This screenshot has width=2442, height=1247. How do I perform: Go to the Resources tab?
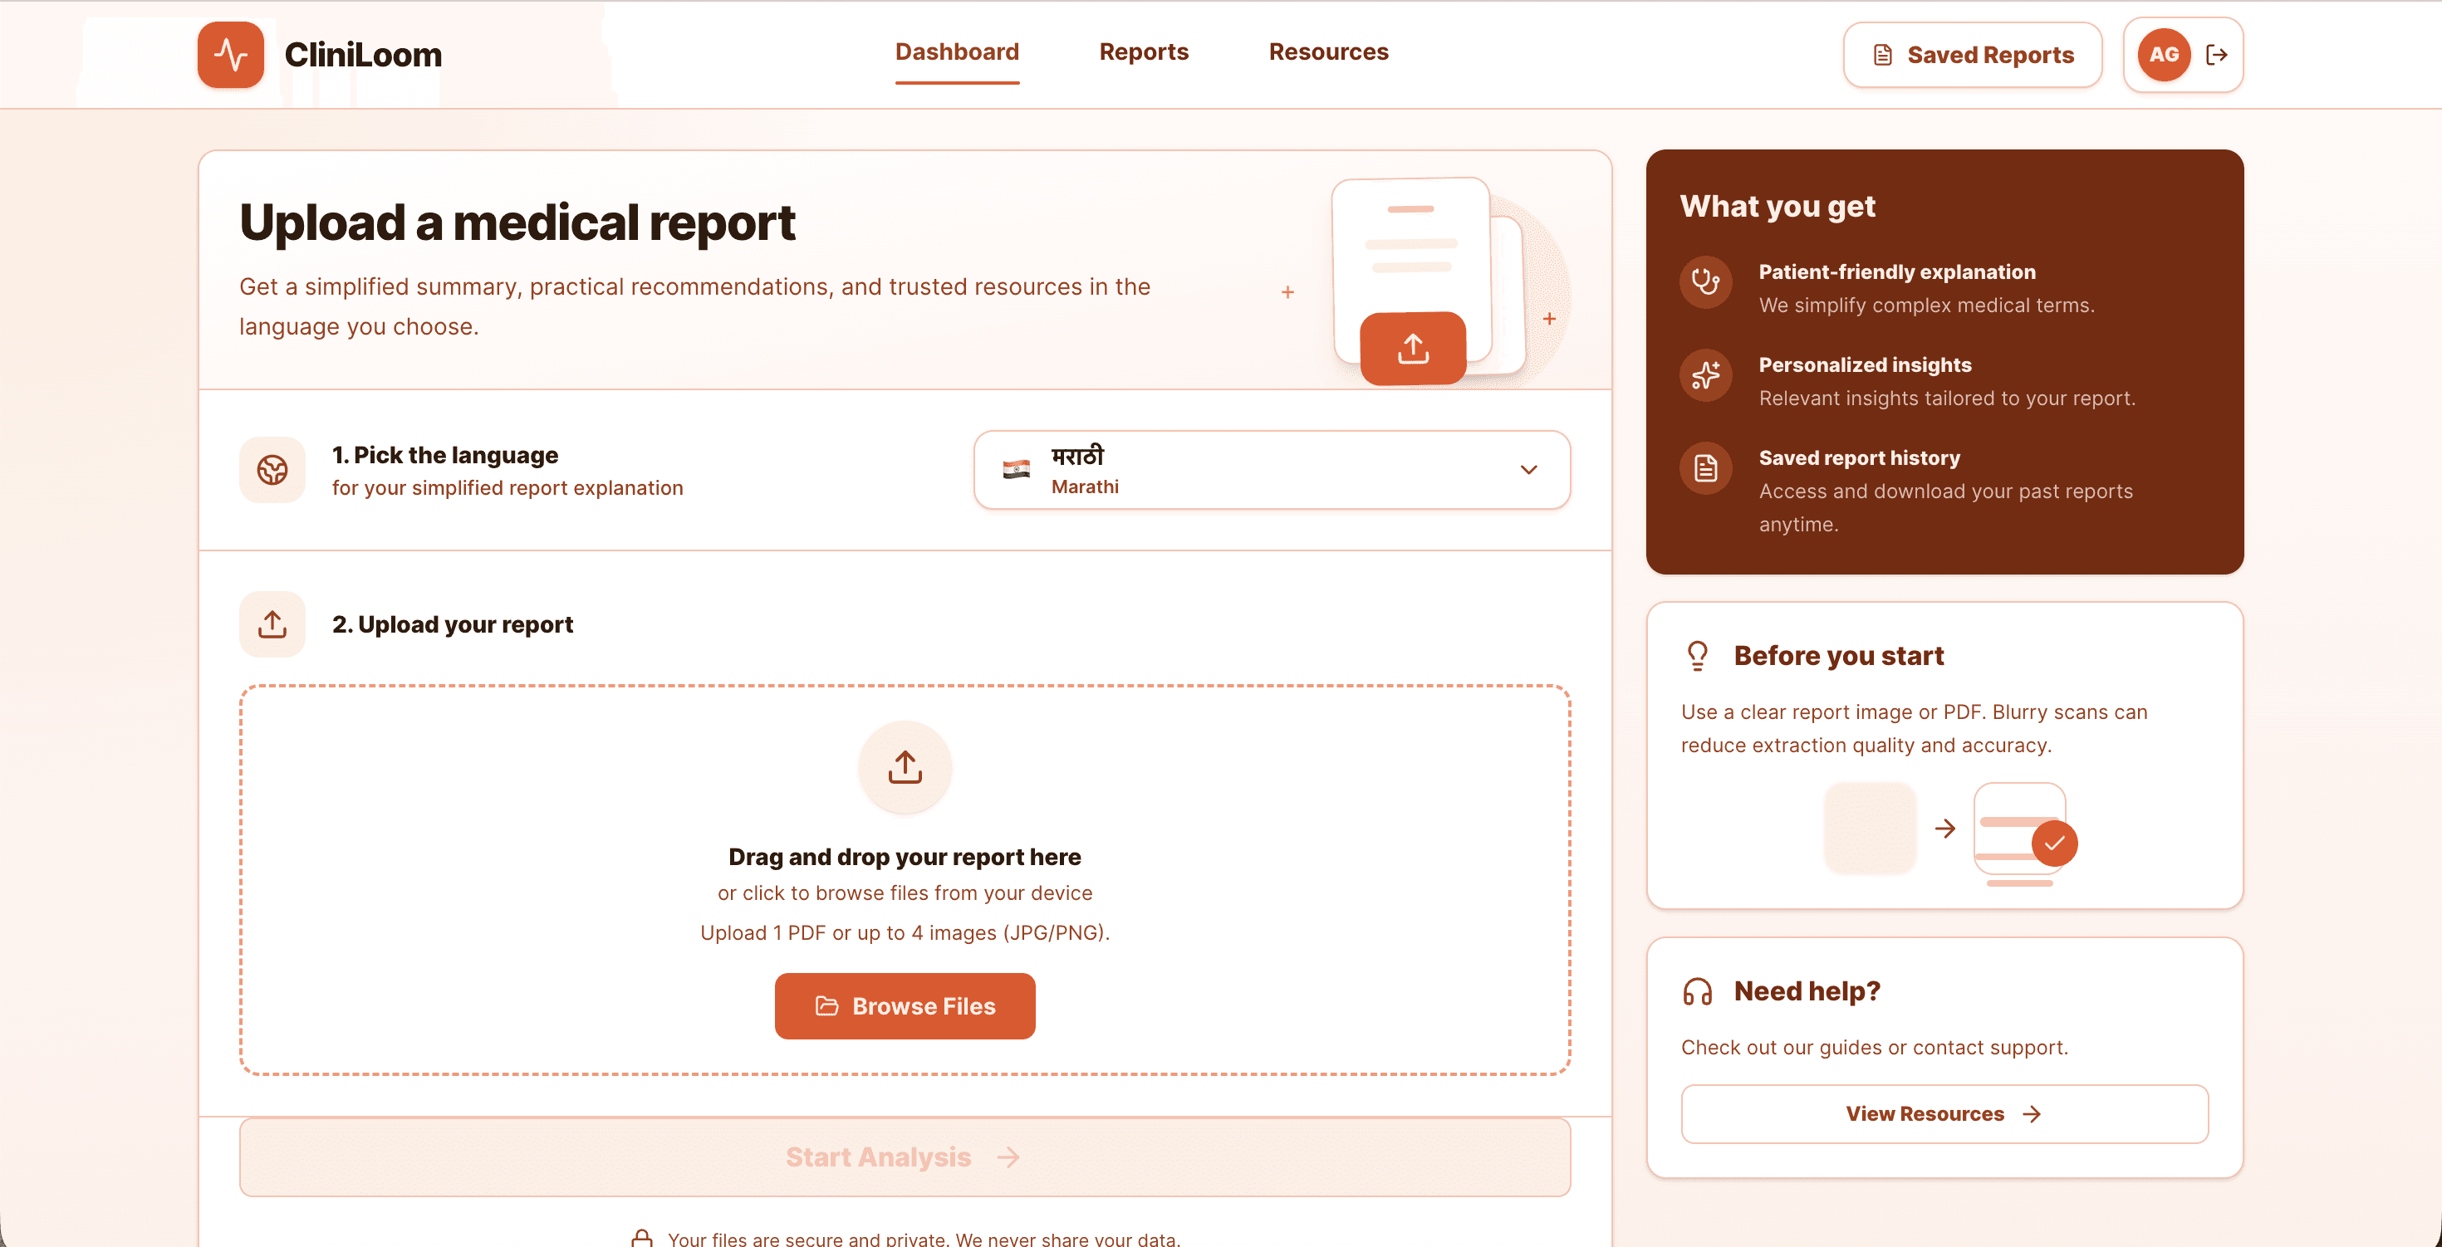(1328, 52)
